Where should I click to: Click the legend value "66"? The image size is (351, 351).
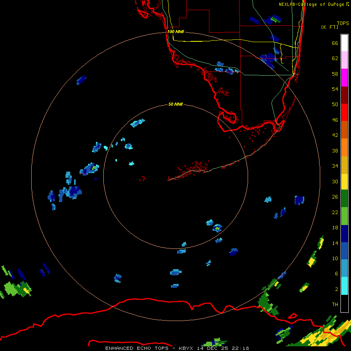[335, 43]
